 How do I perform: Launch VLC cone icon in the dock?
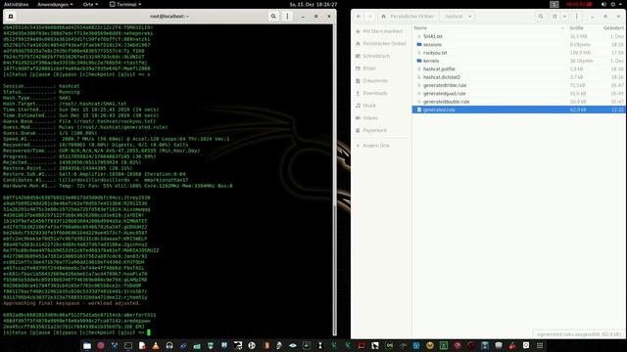coord(156,345)
